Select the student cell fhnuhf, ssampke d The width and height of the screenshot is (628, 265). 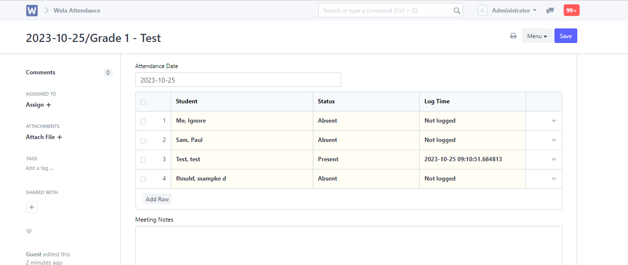pos(242,179)
